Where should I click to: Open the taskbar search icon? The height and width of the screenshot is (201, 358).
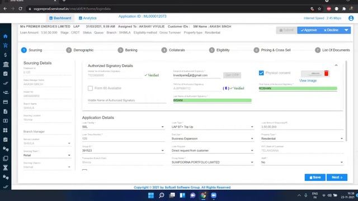162,195
